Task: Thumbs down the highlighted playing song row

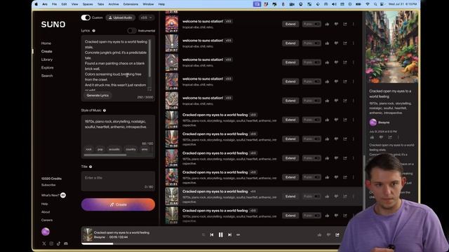Action: point(336,196)
